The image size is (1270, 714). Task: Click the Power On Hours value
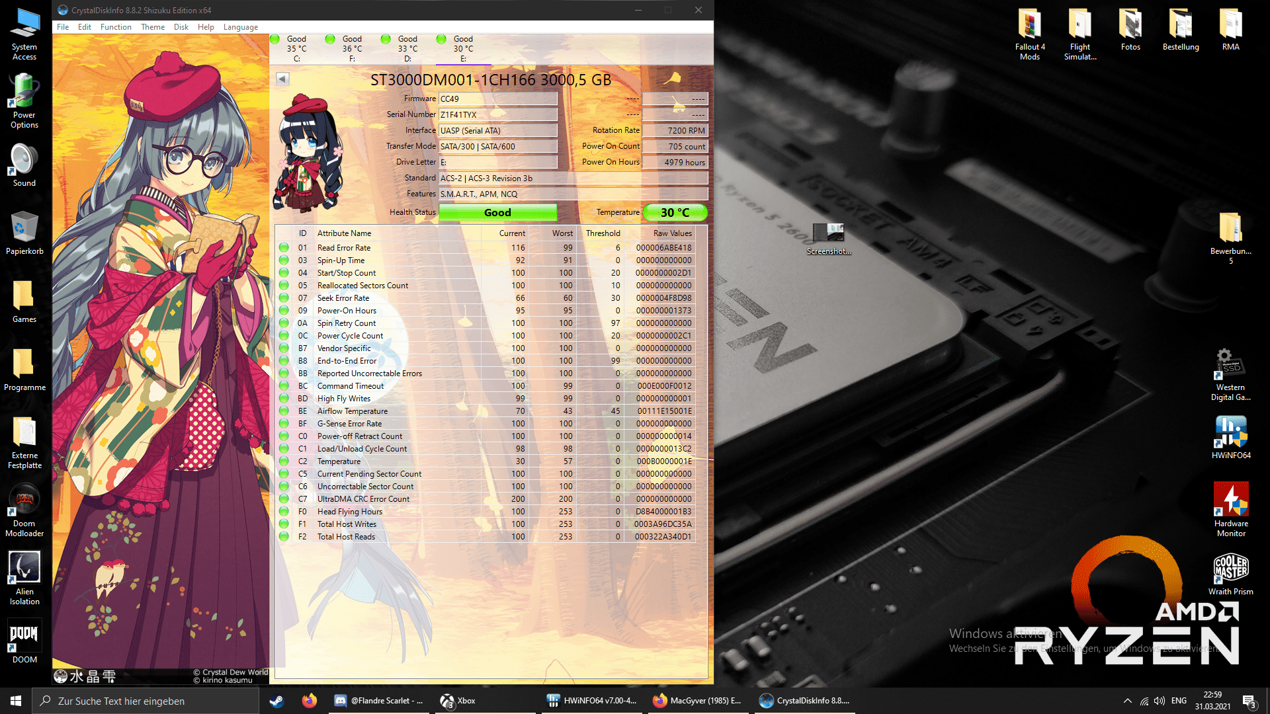[675, 163]
